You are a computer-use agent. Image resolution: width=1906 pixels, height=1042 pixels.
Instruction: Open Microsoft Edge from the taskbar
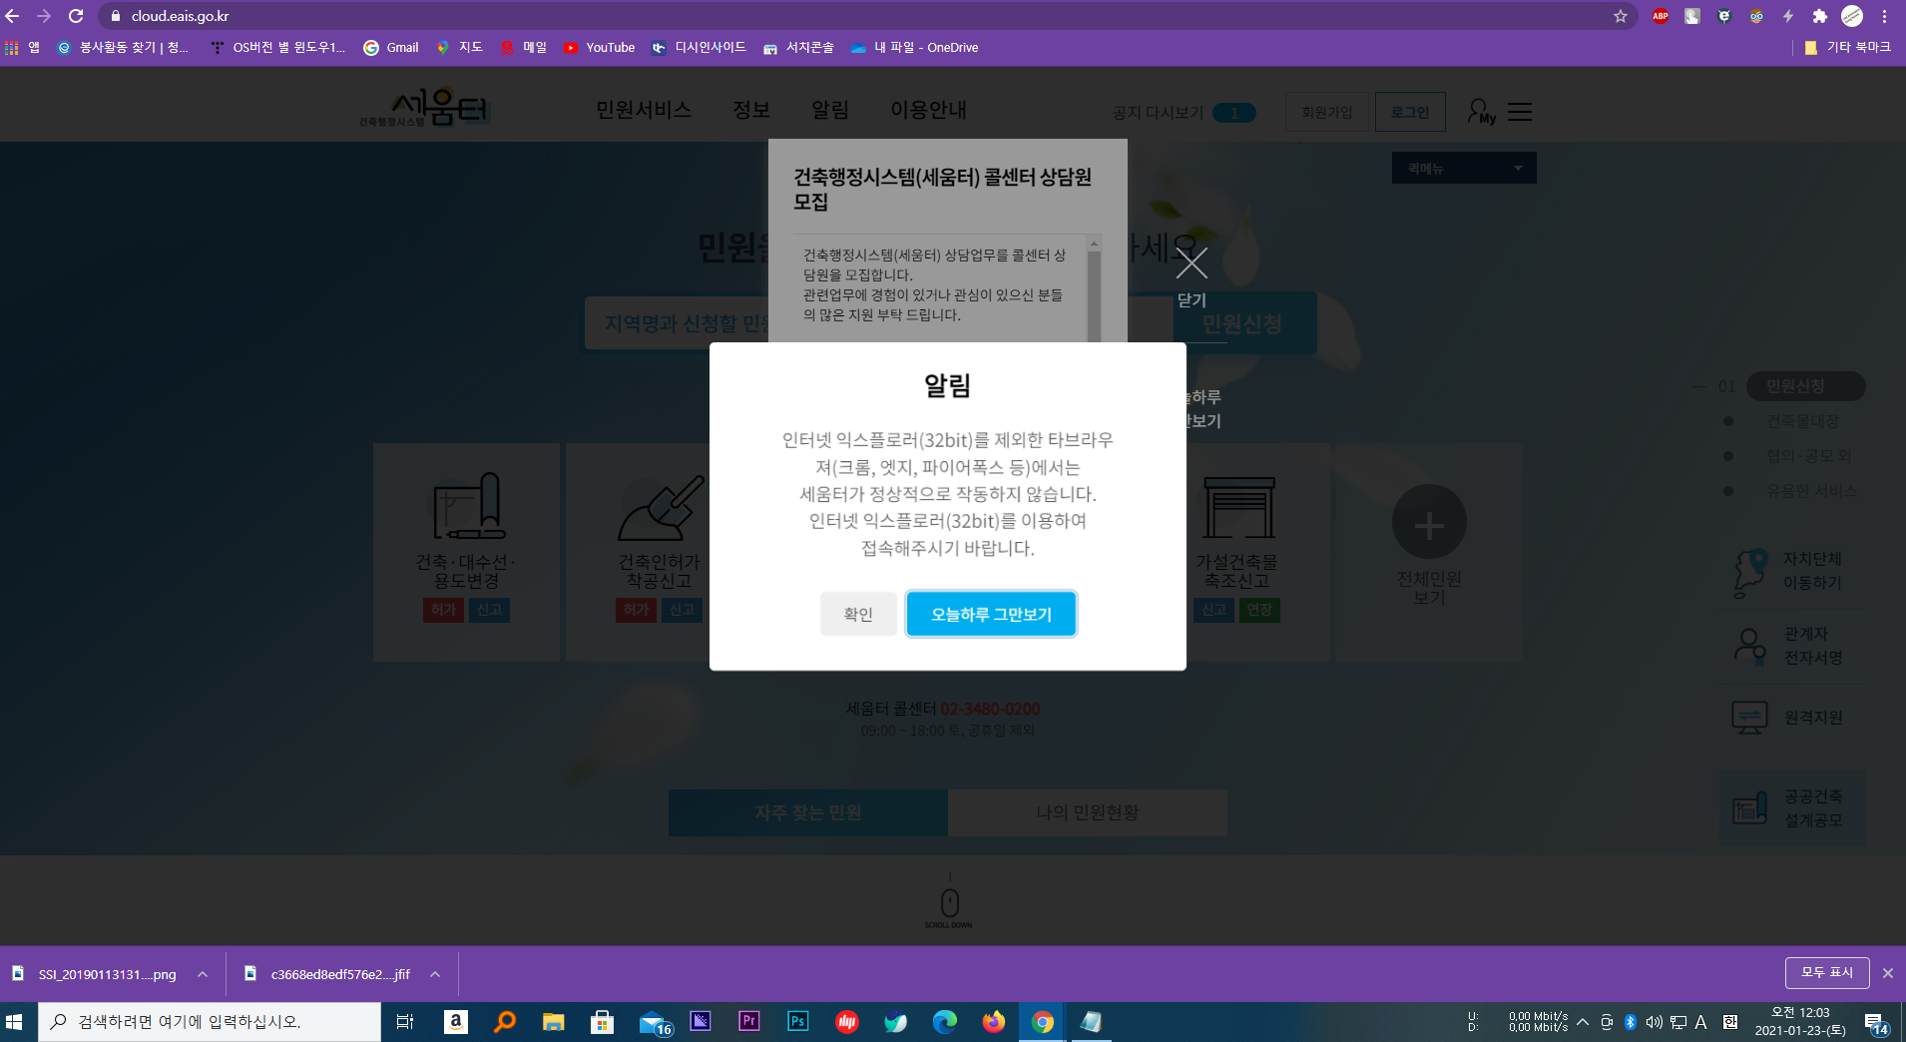point(945,1022)
